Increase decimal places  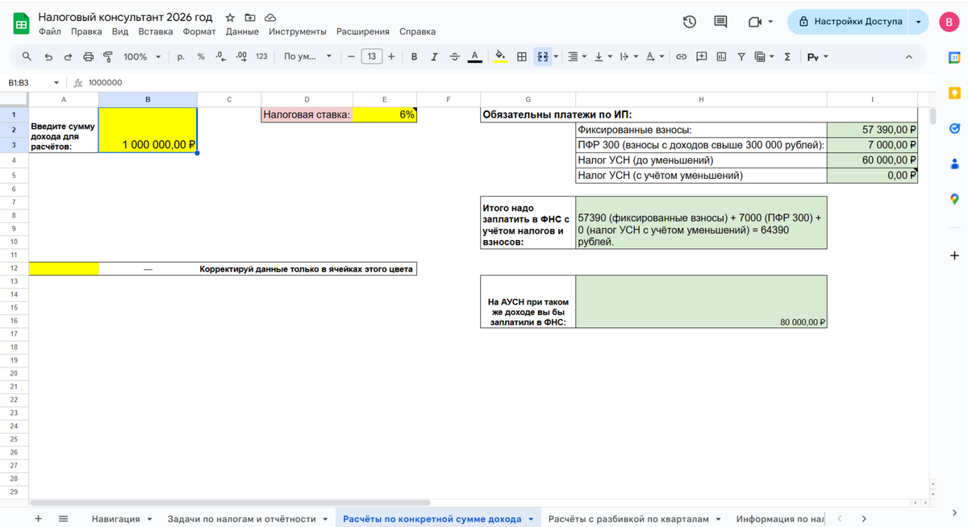coord(240,56)
